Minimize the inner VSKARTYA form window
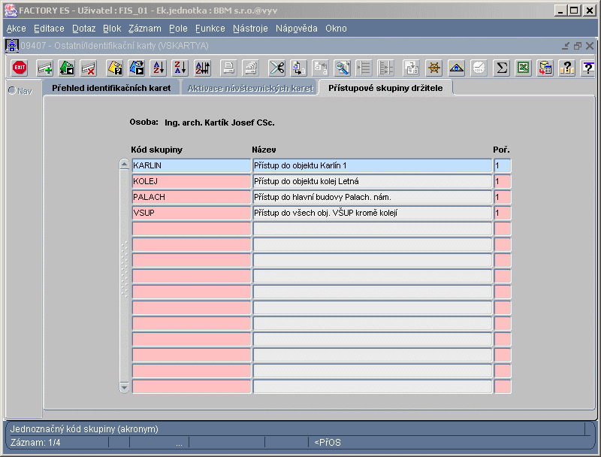The width and height of the screenshot is (601, 457). click(566, 46)
